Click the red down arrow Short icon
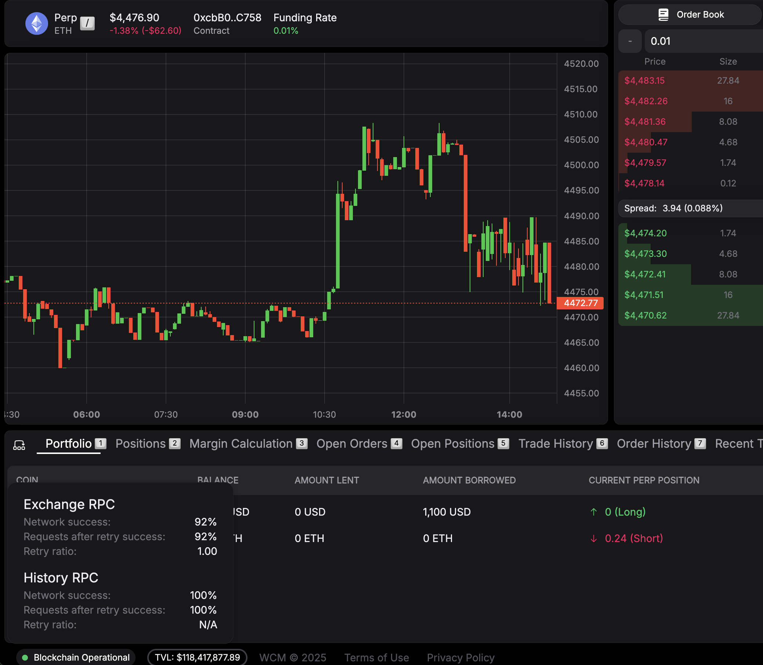 (593, 538)
